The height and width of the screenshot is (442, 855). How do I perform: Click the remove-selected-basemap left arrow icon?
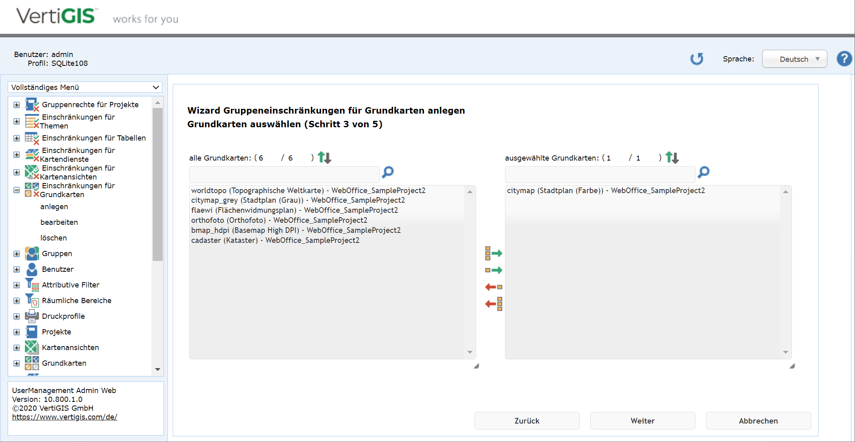(493, 287)
